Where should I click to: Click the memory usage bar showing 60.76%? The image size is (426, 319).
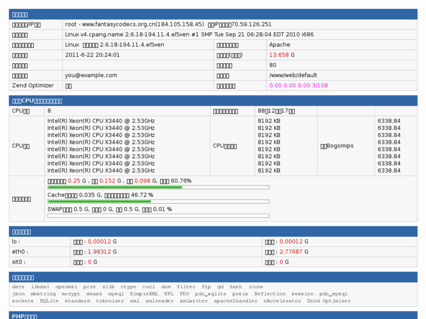[x=158, y=187]
